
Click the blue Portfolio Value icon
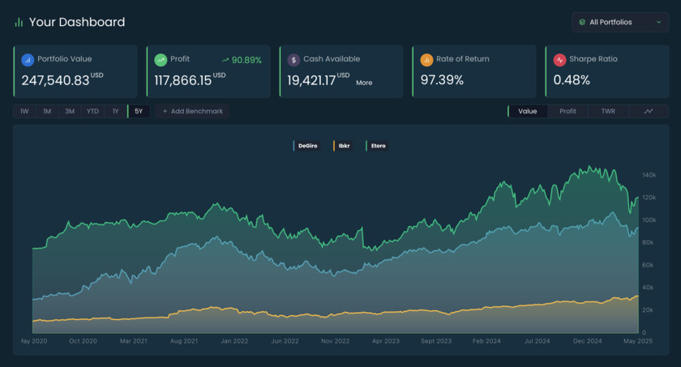(x=28, y=59)
